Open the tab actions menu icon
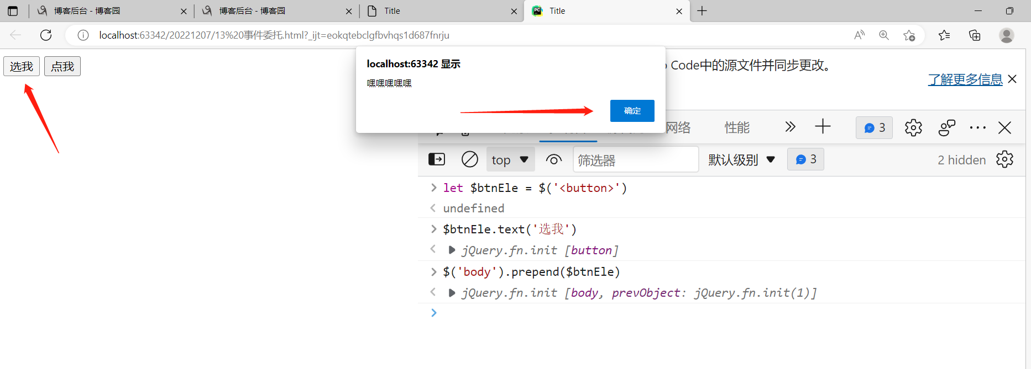Image resolution: width=1031 pixels, height=369 pixels. 12,10
